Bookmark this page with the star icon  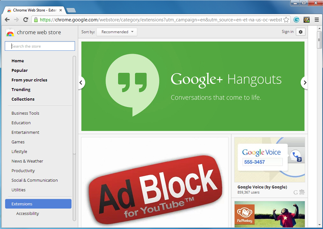286,19
